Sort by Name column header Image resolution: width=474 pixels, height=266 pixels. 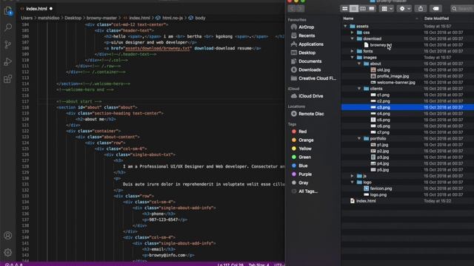coord(348,18)
